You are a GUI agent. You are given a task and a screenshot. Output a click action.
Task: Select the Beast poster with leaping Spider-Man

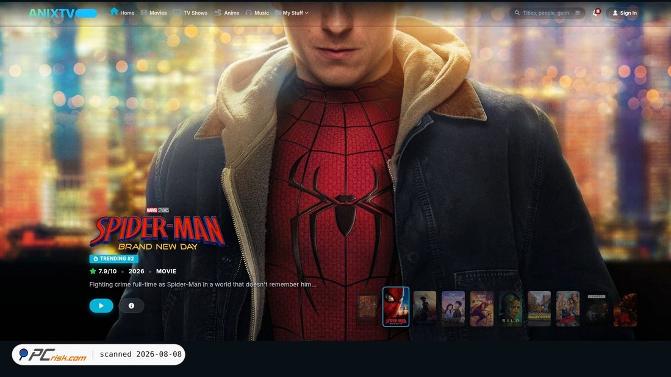point(482,309)
